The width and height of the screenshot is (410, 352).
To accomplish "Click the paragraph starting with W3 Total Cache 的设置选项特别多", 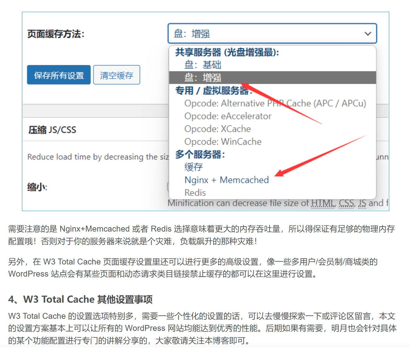I will tap(202, 328).
